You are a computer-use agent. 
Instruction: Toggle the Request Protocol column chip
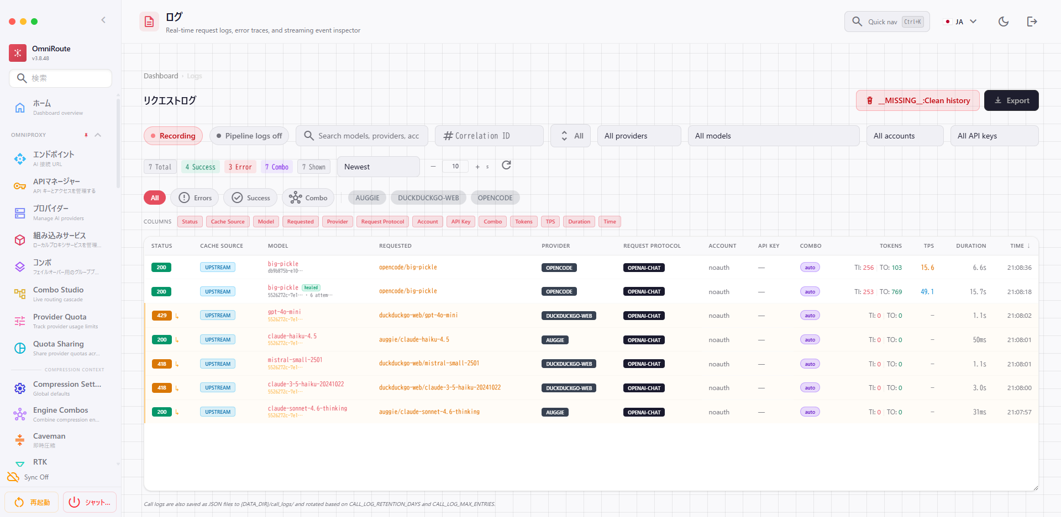(383, 222)
